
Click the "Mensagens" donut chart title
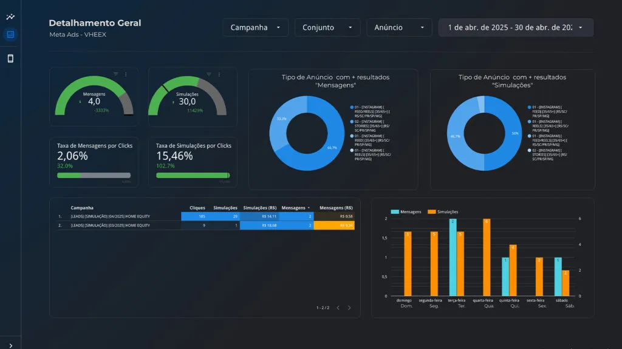point(335,81)
